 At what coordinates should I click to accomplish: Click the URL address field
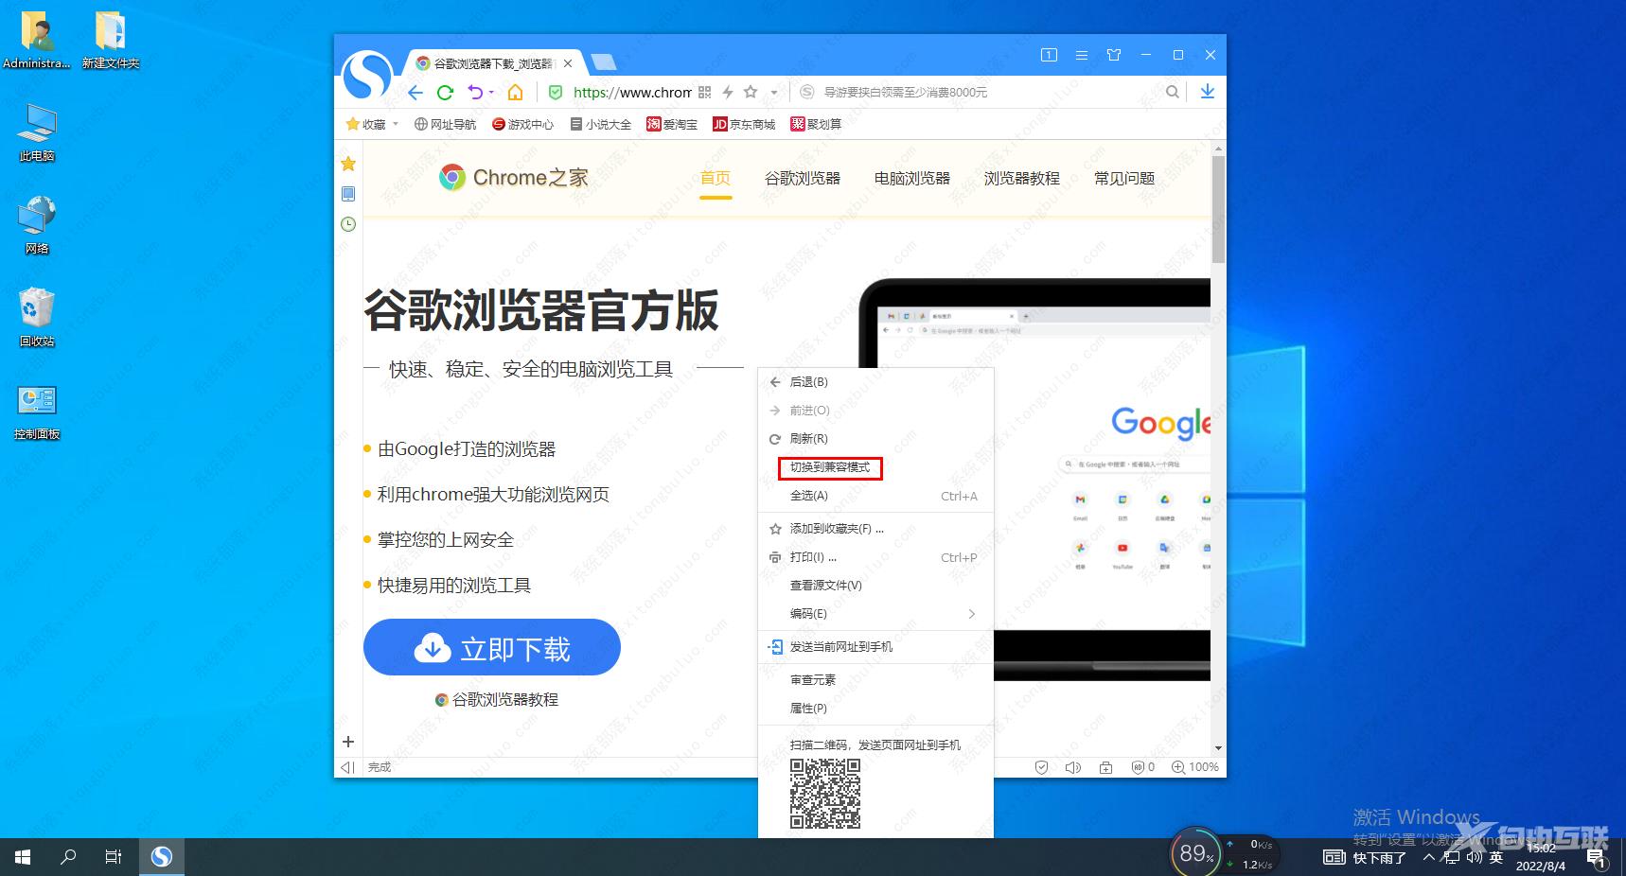[x=632, y=92]
